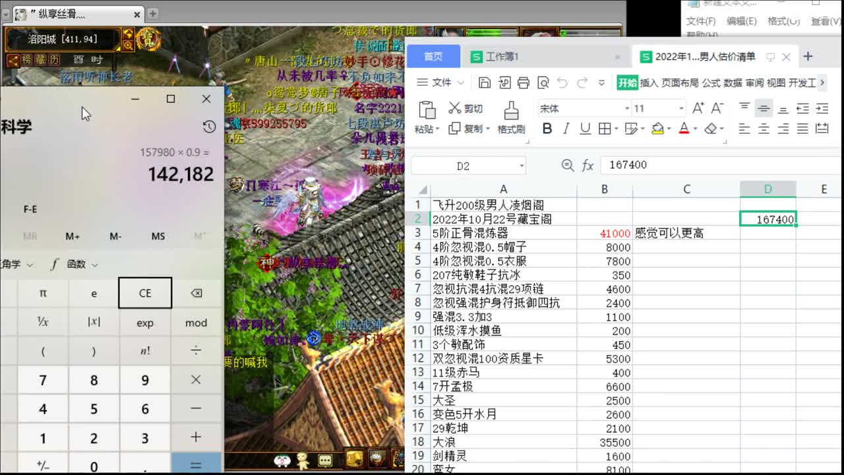Click the Undo arrow in WPS
844x475 pixels.
click(562, 82)
